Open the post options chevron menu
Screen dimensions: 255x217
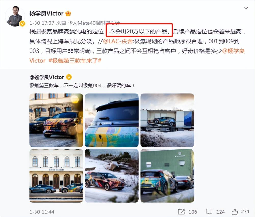pyautogui.click(x=246, y=8)
